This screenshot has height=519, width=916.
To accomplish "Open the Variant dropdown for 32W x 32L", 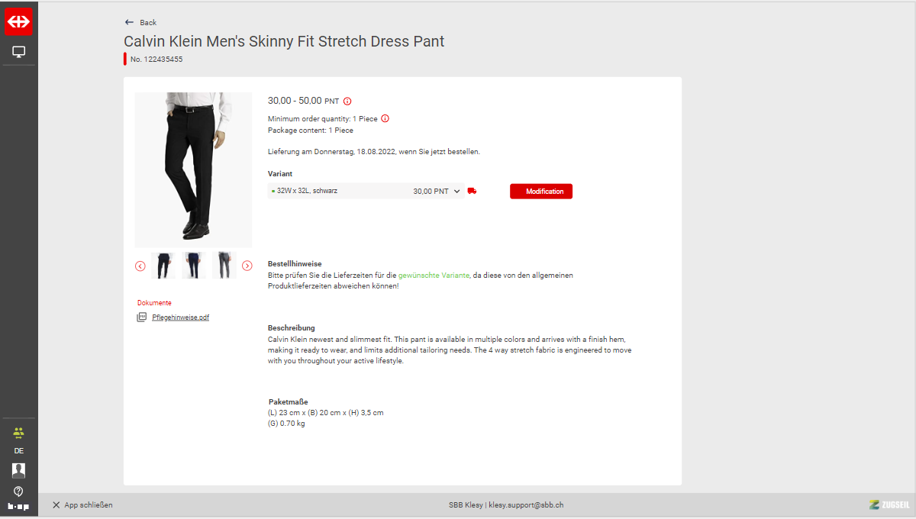I will [366, 192].
